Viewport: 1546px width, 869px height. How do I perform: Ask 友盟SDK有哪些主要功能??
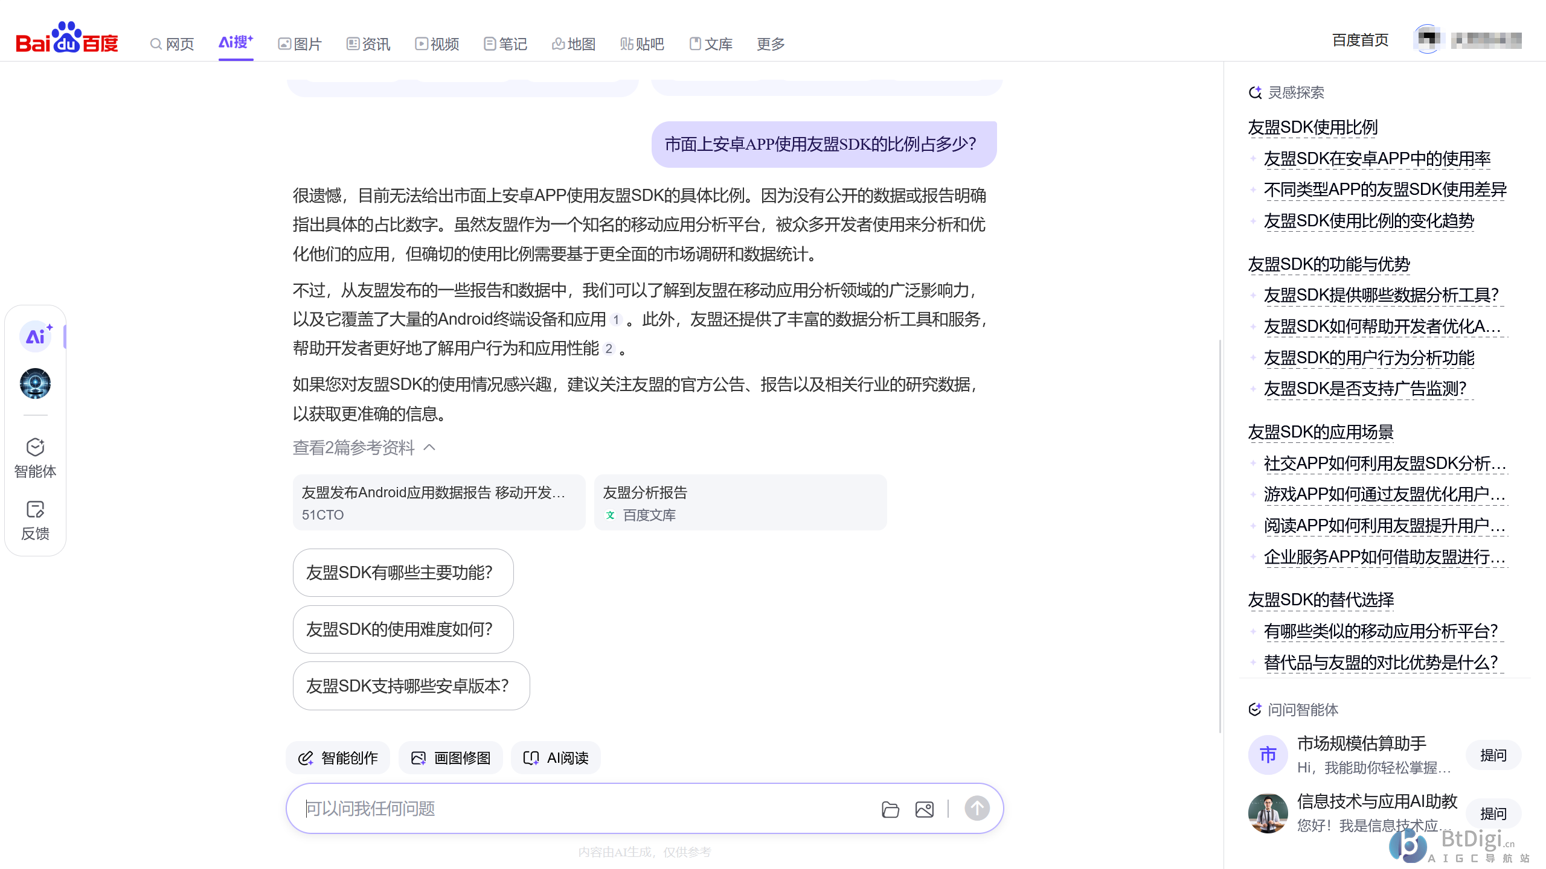pyautogui.click(x=403, y=573)
